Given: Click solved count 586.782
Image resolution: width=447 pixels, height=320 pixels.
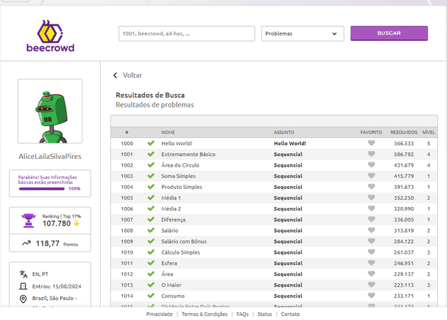Looking at the screenshot, I should tap(404, 154).
